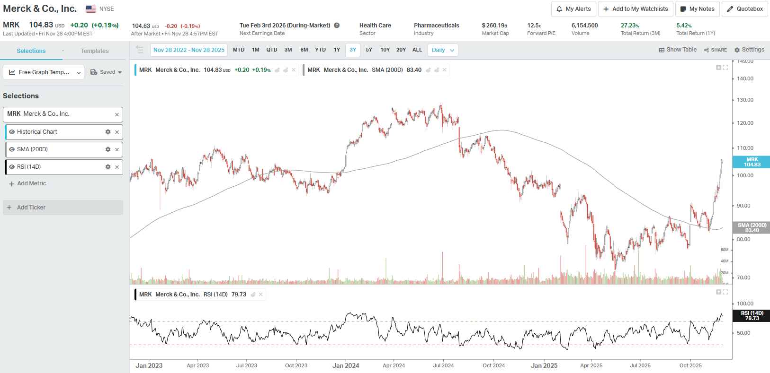
Task: Open the Free Graph Template dropdown
Action: click(x=44, y=72)
